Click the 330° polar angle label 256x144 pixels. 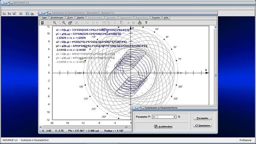176,99
